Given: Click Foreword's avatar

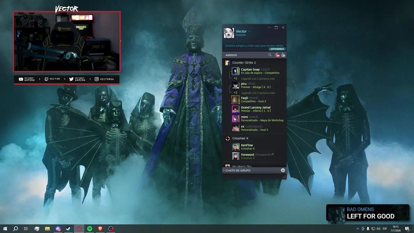Looking at the screenshot, I should coord(235,156).
